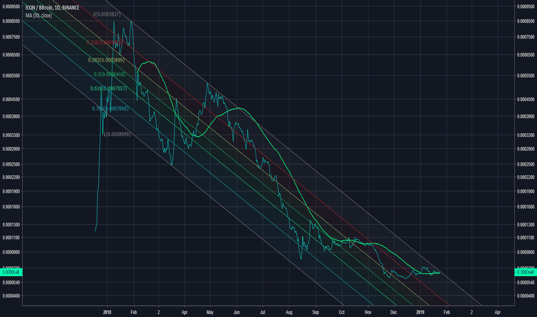Click 0.0000400 on the right price scale

(x=525, y=296)
